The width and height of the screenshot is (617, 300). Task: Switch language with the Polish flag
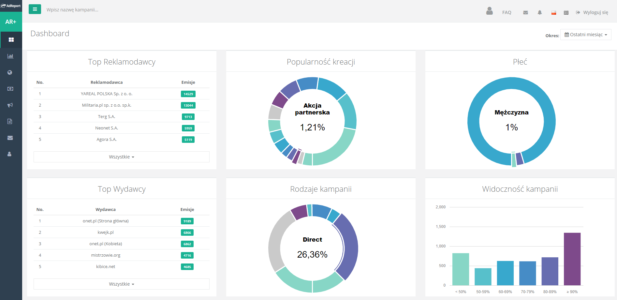pos(553,13)
